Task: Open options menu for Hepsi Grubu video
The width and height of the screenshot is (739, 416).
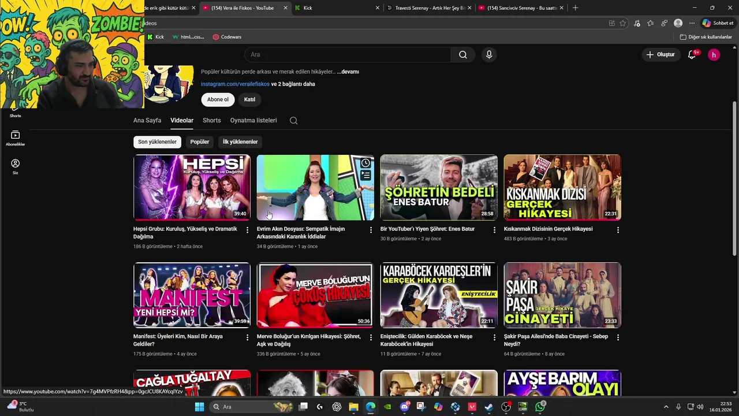Action: [x=247, y=230]
